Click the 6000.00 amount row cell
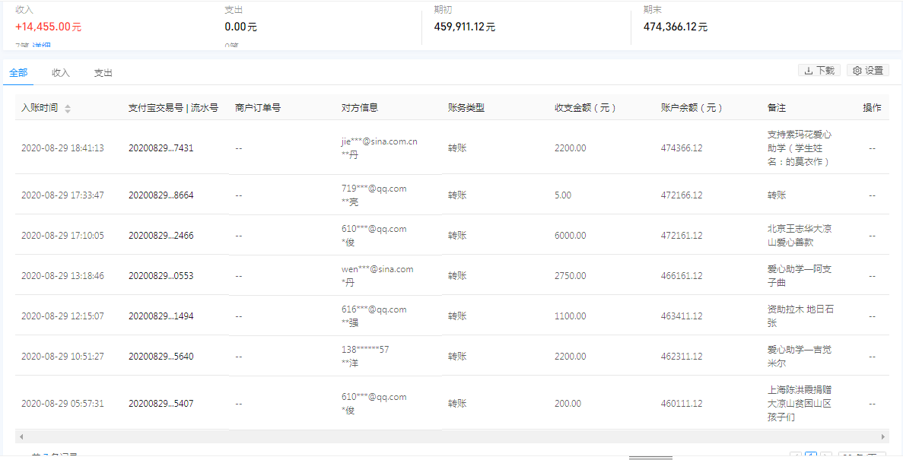Viewport: 903px width, 460px height. click(x=570, y=236)
